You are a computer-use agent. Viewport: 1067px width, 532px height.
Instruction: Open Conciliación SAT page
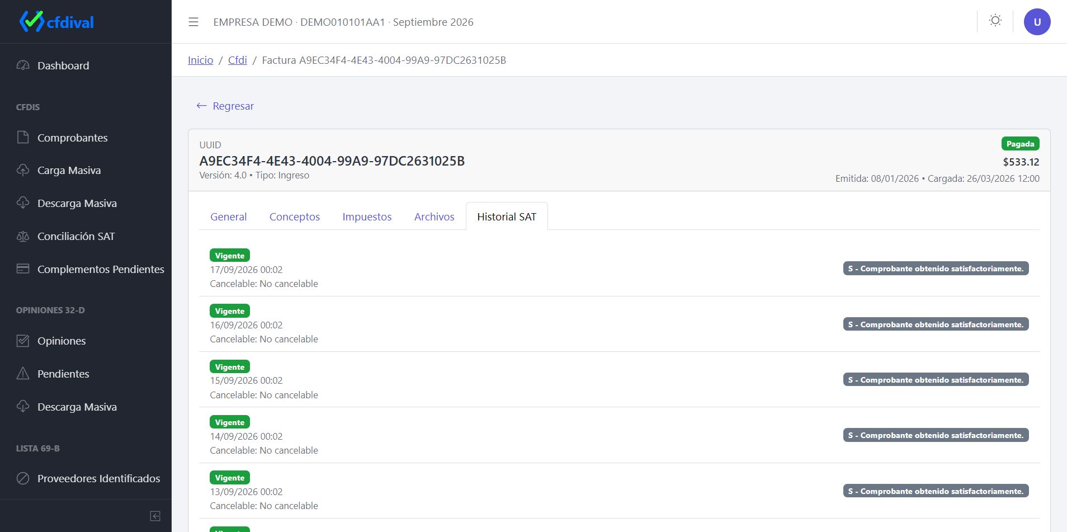click(86, 236)
